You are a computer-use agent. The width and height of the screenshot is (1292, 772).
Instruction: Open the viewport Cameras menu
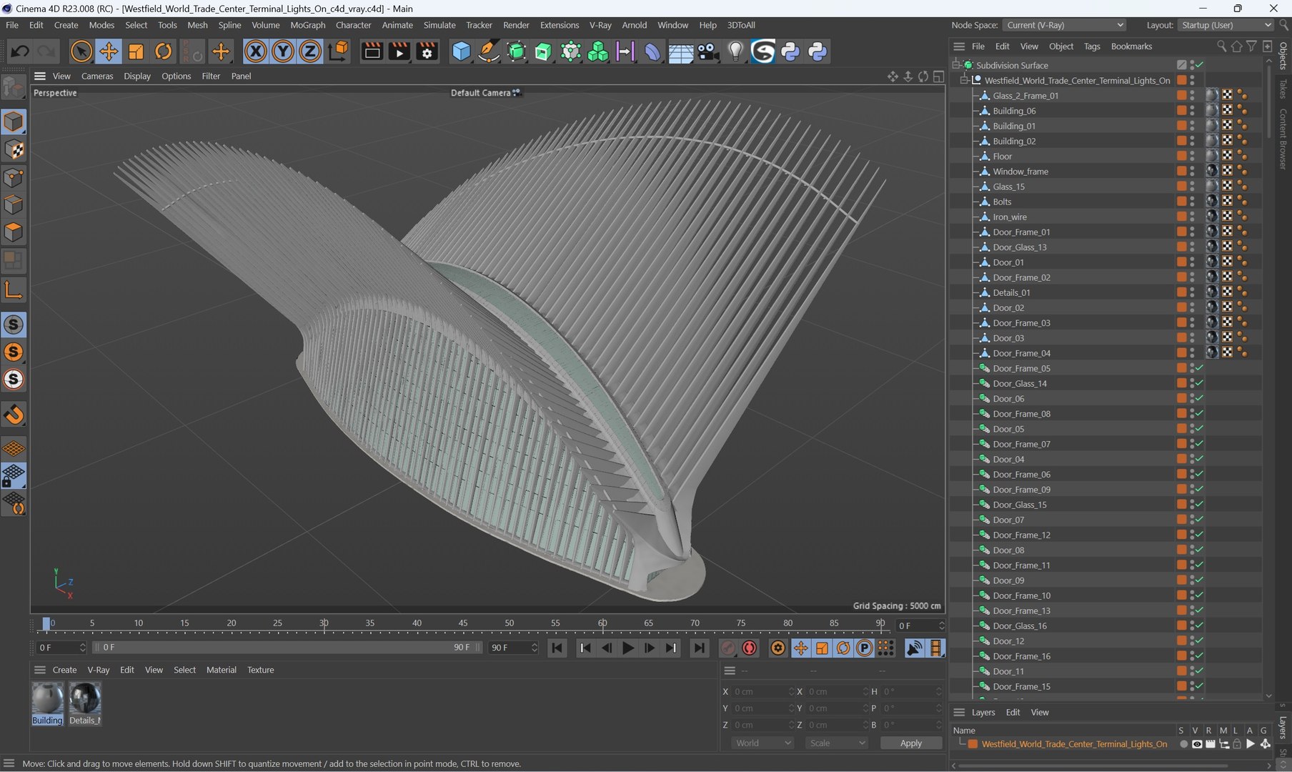[x=97, y=76]
